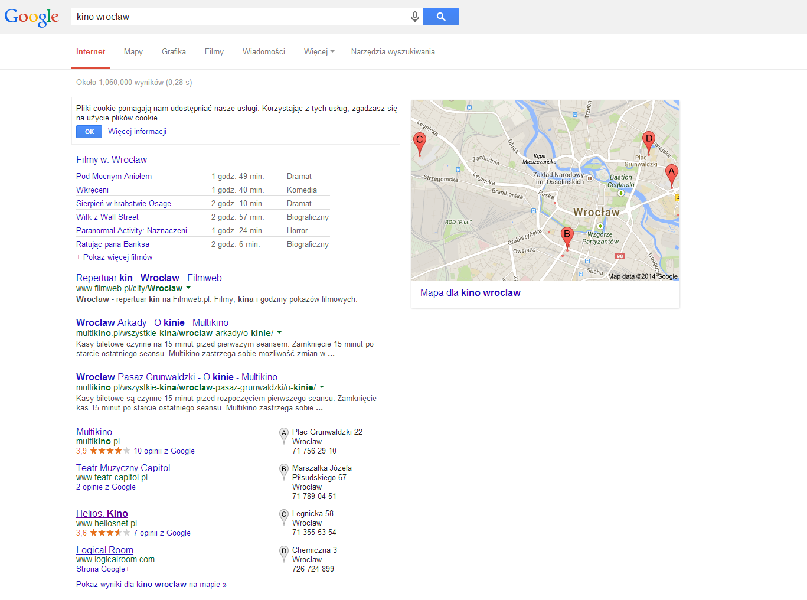Click the Komedia genre cell

click(x=302, y=190)
